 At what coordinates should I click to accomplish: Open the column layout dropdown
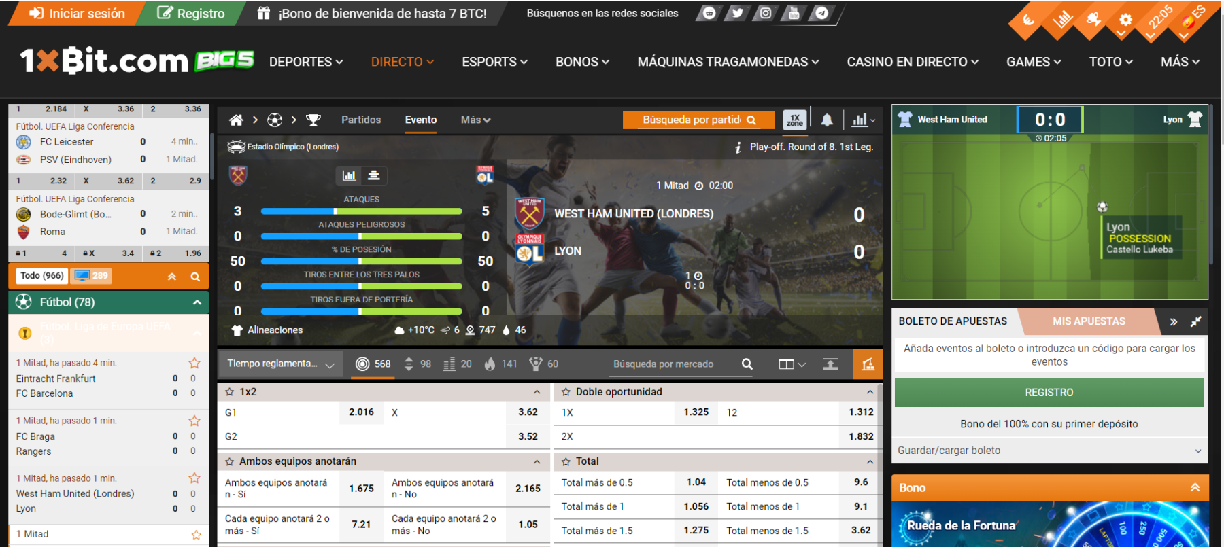pyautogui.click(x=792, y=364)
